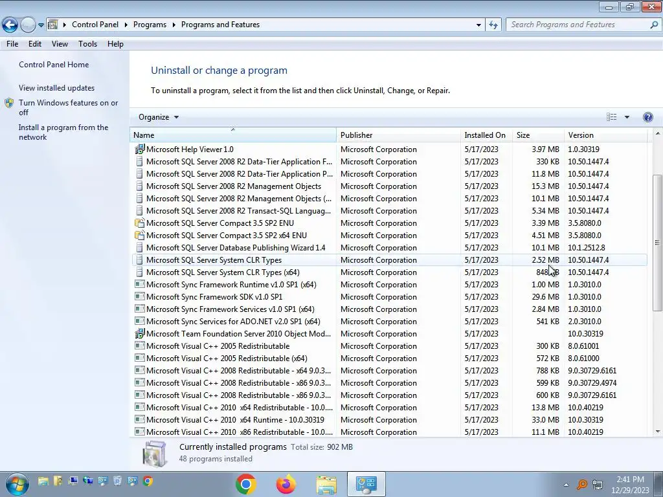Select Visual C++ 2005 Redistributable (x64) icon

(x=140, y=357)
